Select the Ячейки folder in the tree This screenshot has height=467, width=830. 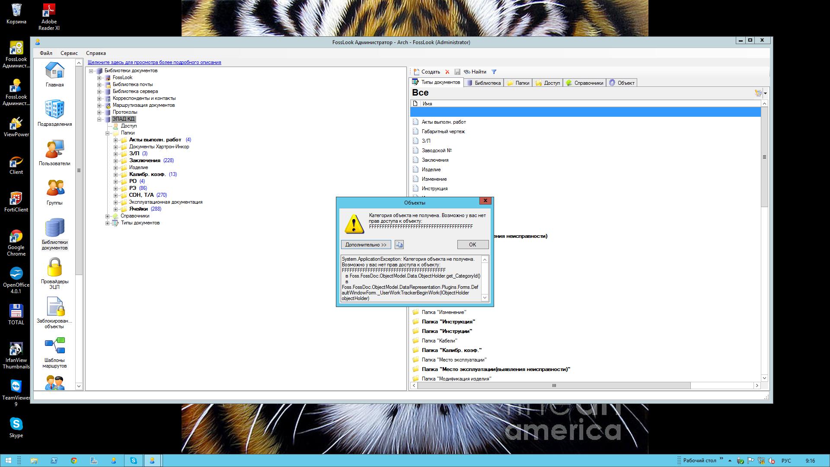click(138, 209)
